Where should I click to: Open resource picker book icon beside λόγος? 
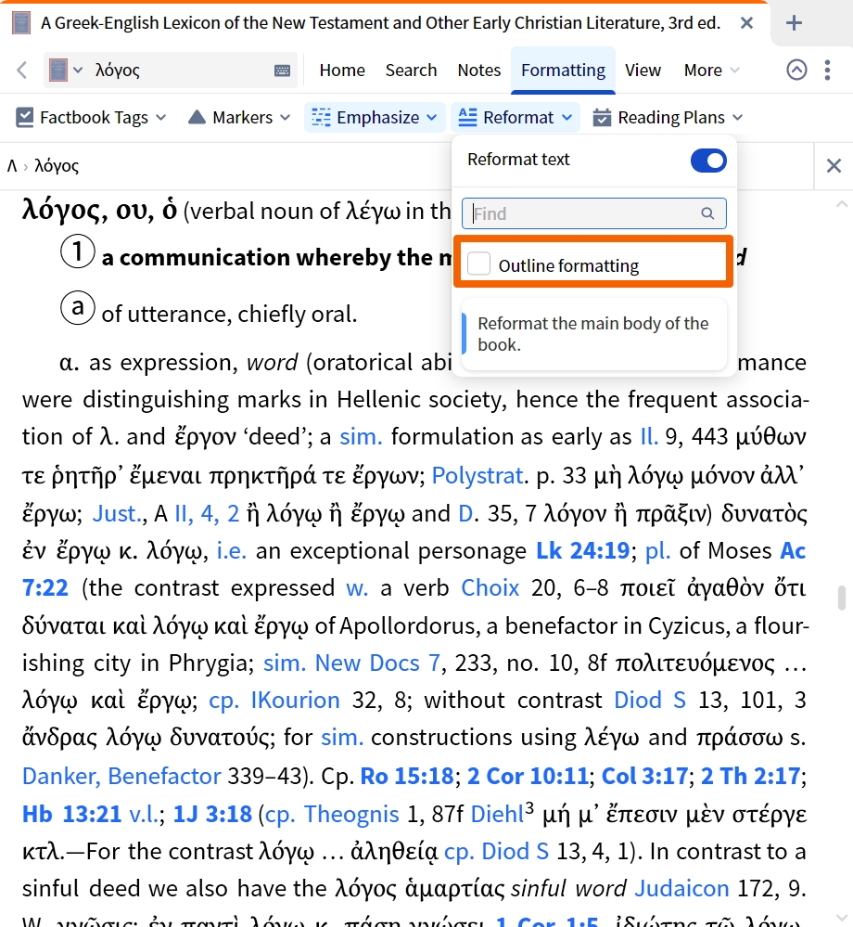[57, 70]
